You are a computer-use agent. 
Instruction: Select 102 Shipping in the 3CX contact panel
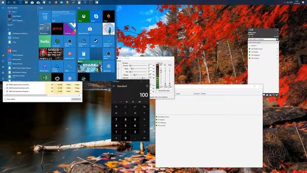(263, 55)
